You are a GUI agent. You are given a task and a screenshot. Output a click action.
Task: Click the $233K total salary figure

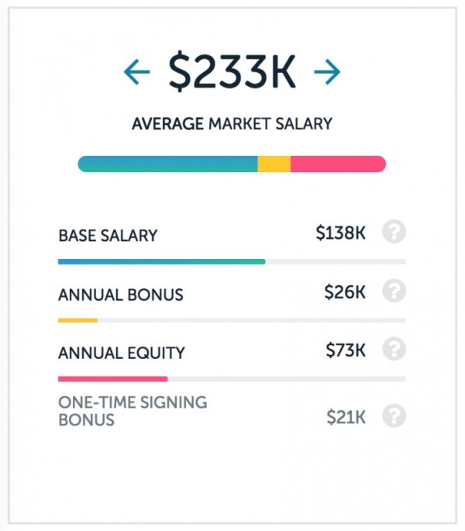click(232, 72)
